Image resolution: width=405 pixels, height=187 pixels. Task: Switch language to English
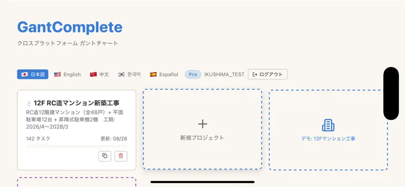[67, 74]
